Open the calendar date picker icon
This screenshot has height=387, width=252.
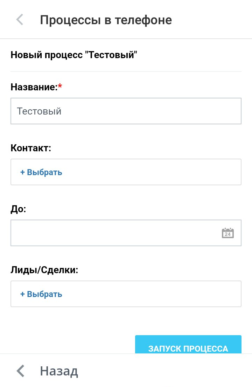pos(228,233)
